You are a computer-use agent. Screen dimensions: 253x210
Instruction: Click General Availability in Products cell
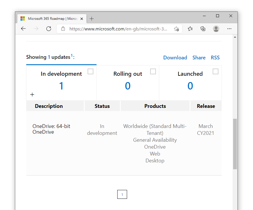[x=155, y=140]
